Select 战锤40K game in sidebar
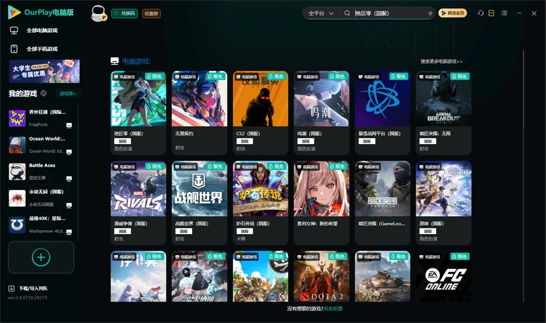 click(x=41, y=225)
